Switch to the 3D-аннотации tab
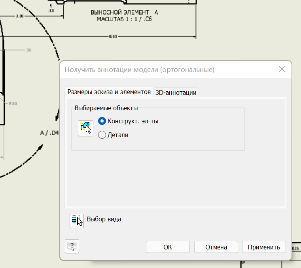This screenshot has height=268, width=301. [x=176, y=92]
